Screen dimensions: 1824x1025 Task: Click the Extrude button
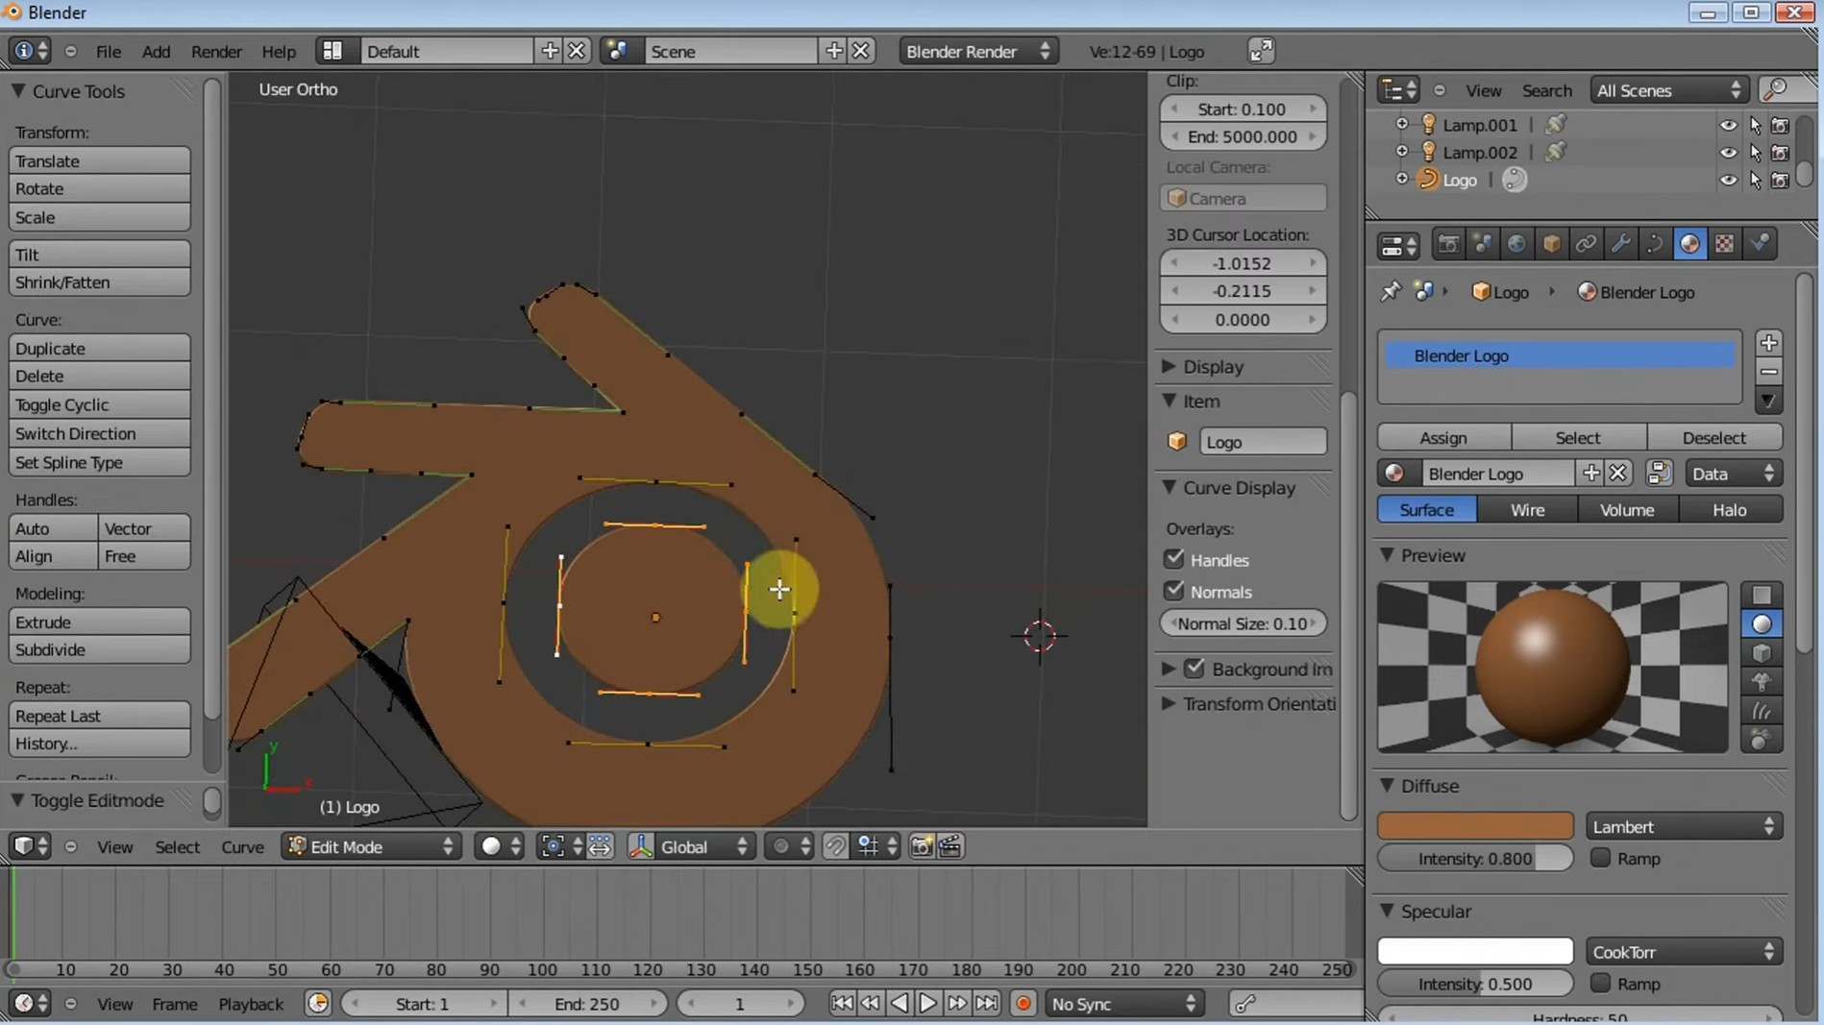[x=100, y=622]
